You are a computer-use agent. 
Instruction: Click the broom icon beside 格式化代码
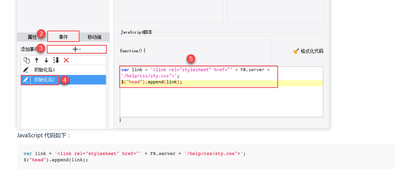[x=296, y=51]
